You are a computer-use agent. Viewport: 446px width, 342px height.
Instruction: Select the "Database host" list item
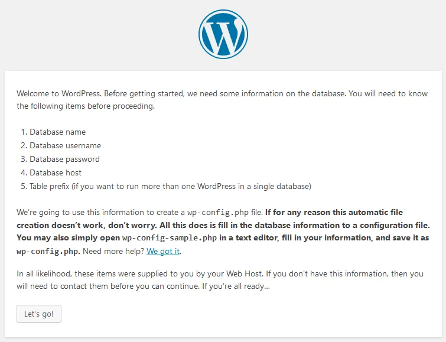(x=56, y=173)
